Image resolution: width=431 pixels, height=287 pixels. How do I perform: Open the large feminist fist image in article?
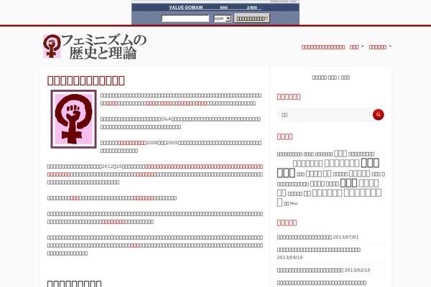tap(74, 119)
